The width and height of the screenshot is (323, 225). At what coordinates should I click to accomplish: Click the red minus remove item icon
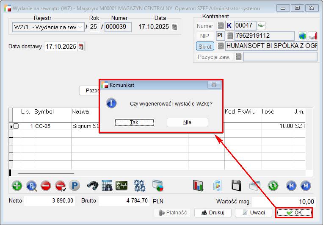(x=46, y=185)
